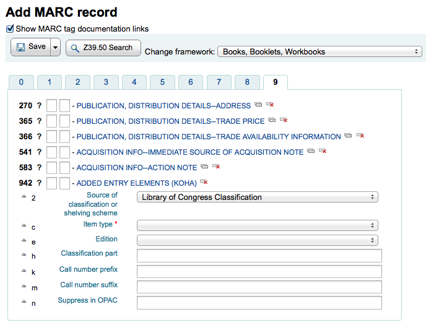Switch to tab 5
Screen dimensions: 426x325
point(162,82)
